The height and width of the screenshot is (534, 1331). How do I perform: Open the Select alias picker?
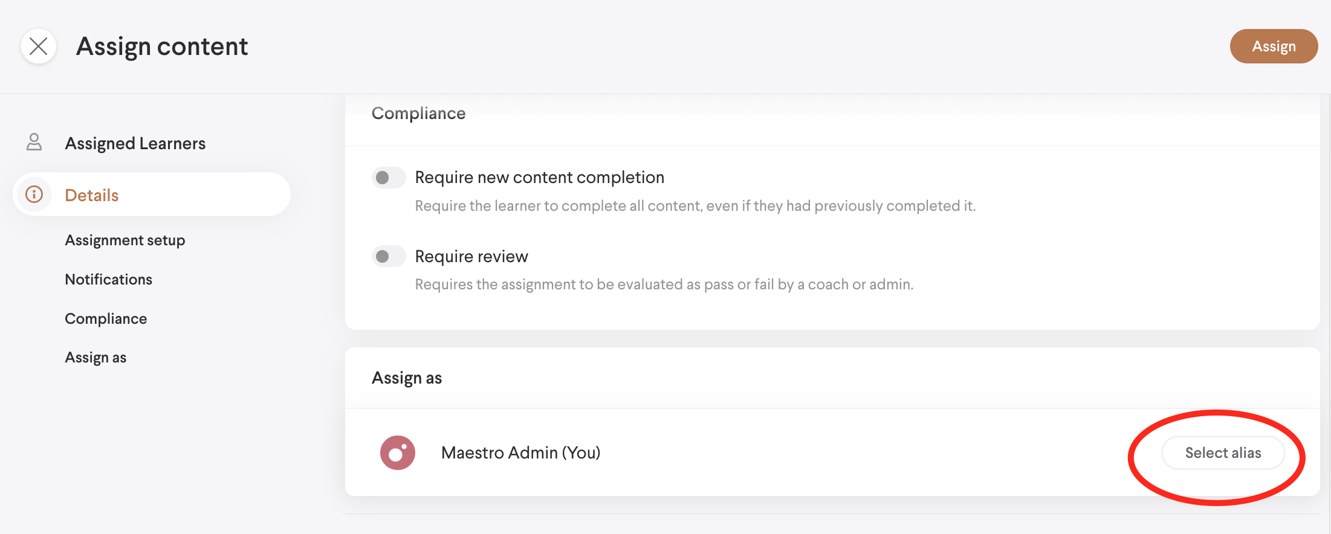click(1222, 453)
